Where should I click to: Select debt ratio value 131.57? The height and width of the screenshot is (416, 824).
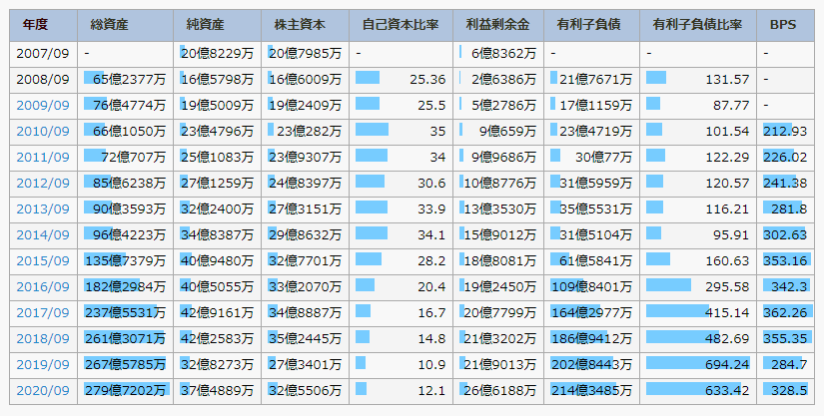click(x=727, y=80)
